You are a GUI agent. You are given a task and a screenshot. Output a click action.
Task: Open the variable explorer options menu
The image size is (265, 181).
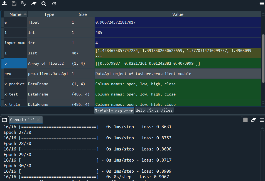[262, 4]
